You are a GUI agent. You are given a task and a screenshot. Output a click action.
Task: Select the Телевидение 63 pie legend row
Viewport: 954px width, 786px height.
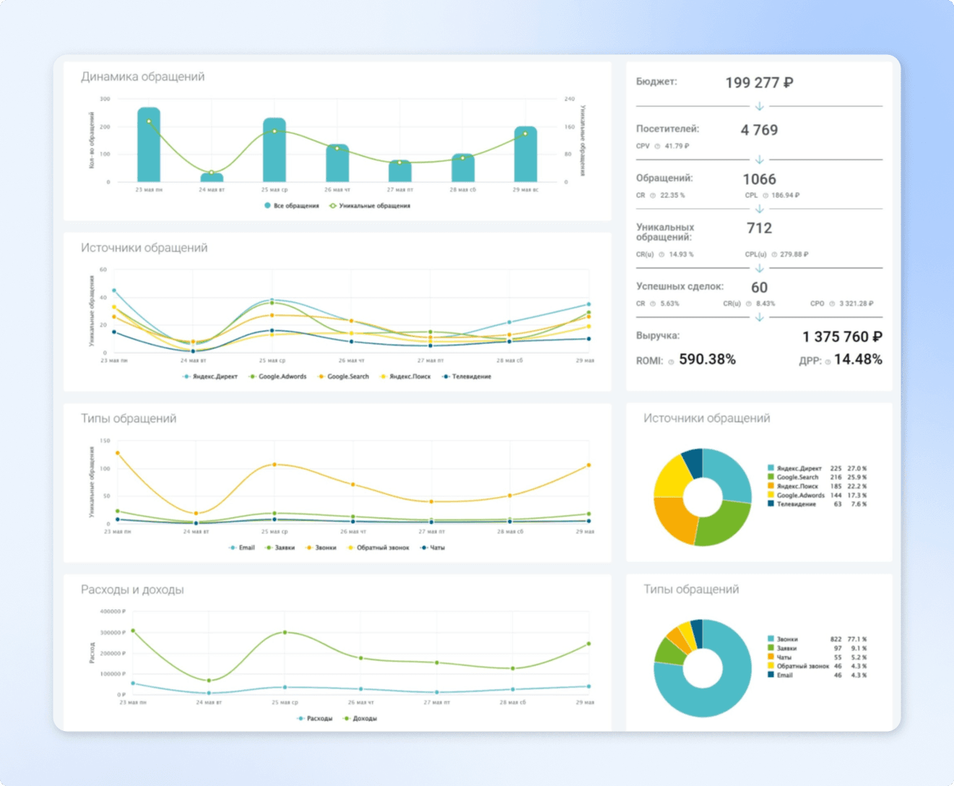(817, 504)
